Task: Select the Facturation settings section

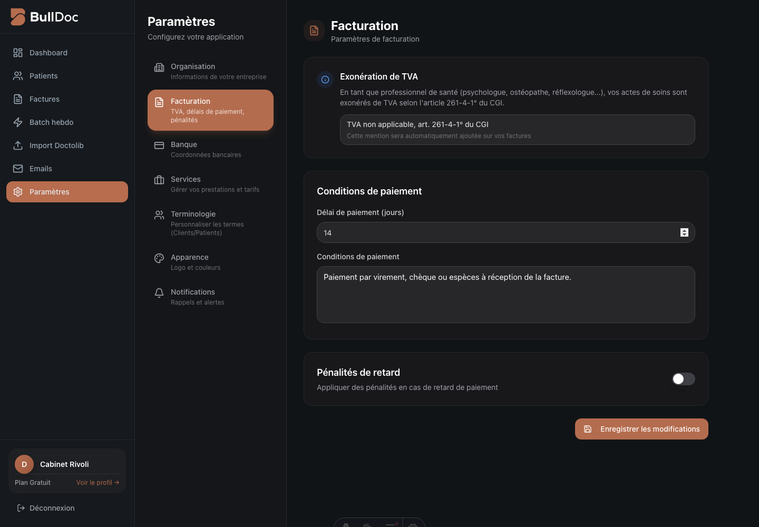Action: click(210, 110)
